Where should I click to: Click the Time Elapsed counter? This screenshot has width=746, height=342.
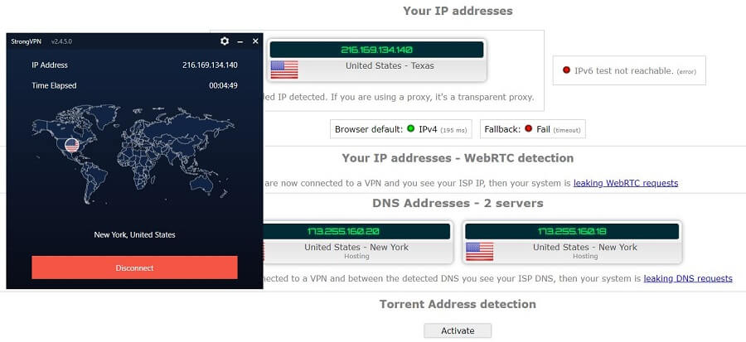click(x=223, y=86)
